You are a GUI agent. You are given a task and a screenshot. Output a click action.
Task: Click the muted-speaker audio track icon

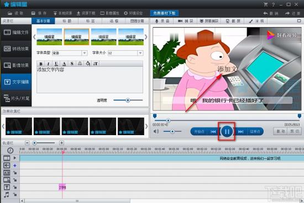[7, 165]
